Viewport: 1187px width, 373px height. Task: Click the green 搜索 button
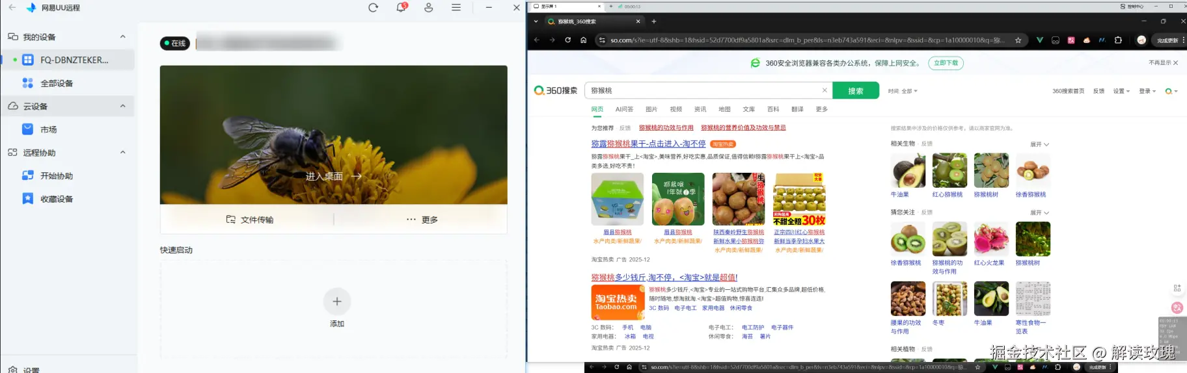pyautogui.click(x=856, y=90)
